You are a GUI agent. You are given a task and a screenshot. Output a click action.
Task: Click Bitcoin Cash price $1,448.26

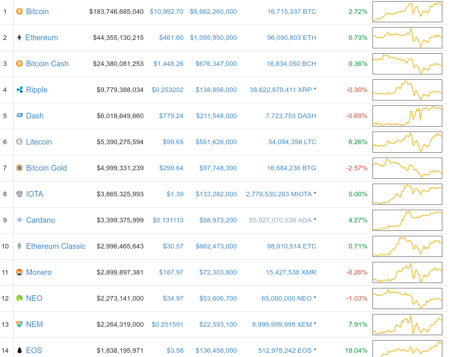tap(168, 64)
